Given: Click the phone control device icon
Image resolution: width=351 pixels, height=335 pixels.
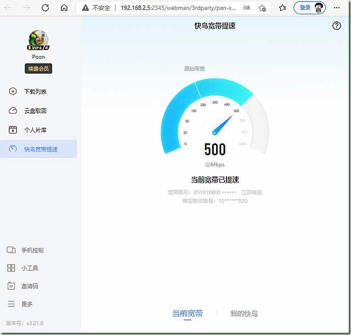Looking at the screenshot, I should [11, 250].
